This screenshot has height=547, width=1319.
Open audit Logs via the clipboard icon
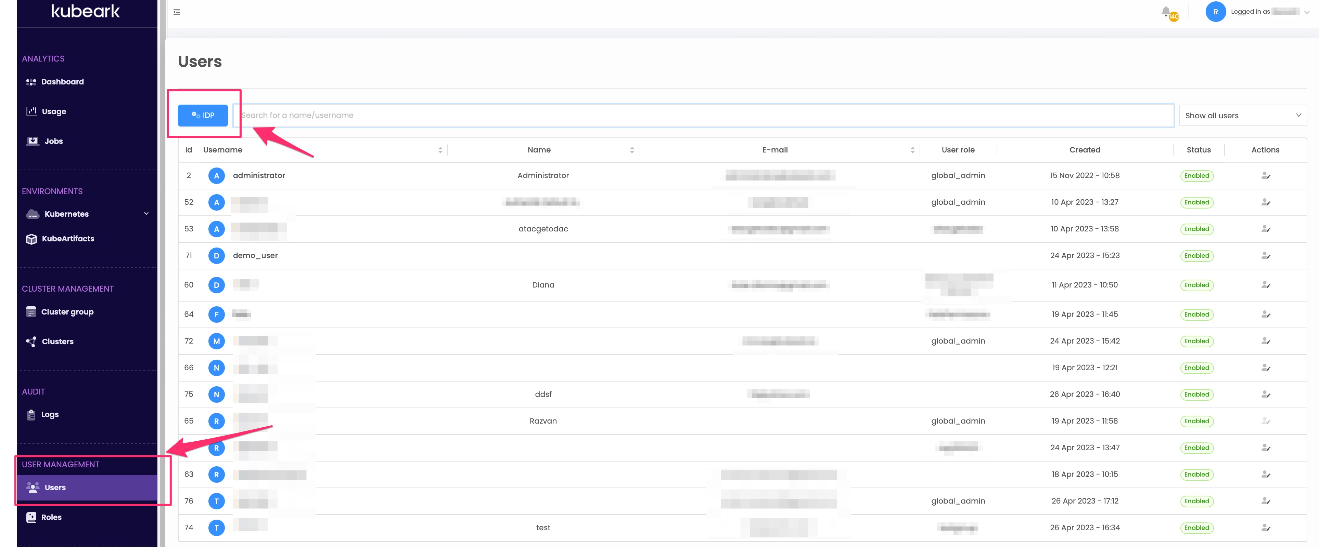[31, 414]
